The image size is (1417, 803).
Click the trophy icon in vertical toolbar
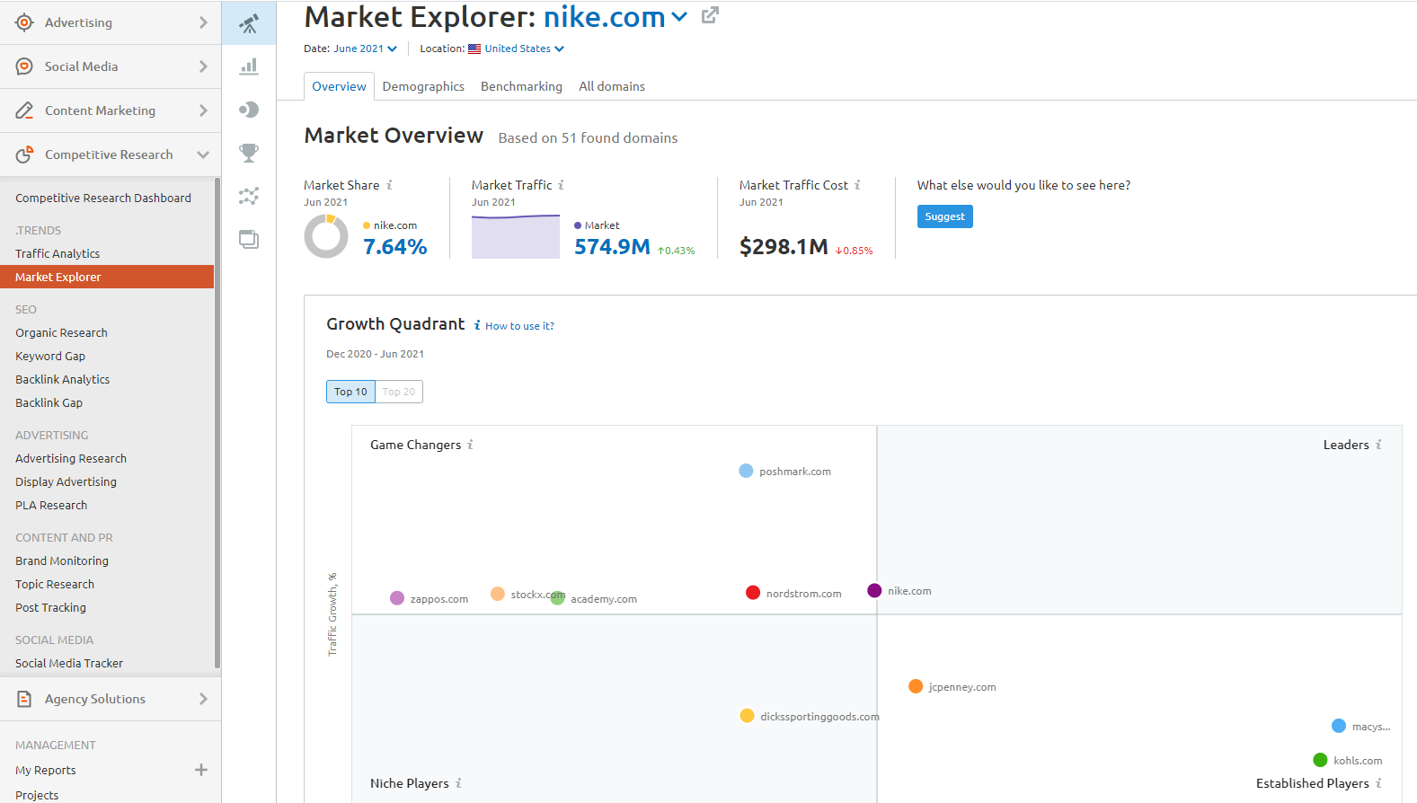click(249, 153)
